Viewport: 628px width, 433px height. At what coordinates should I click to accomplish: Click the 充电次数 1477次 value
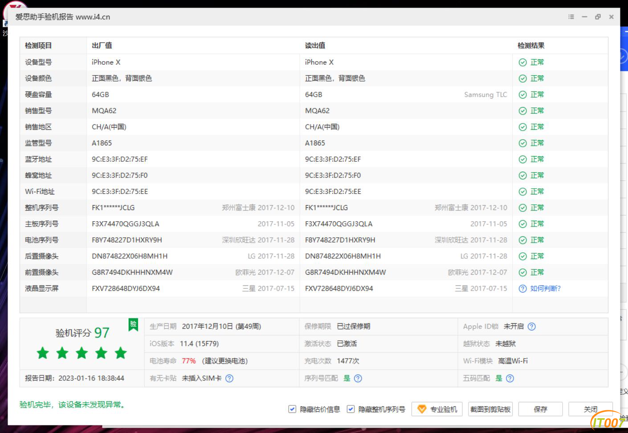point(348,361)
